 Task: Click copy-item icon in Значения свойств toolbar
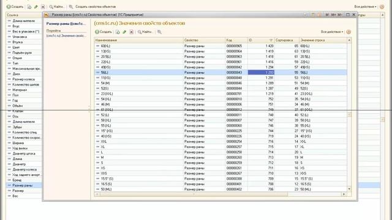118,32
